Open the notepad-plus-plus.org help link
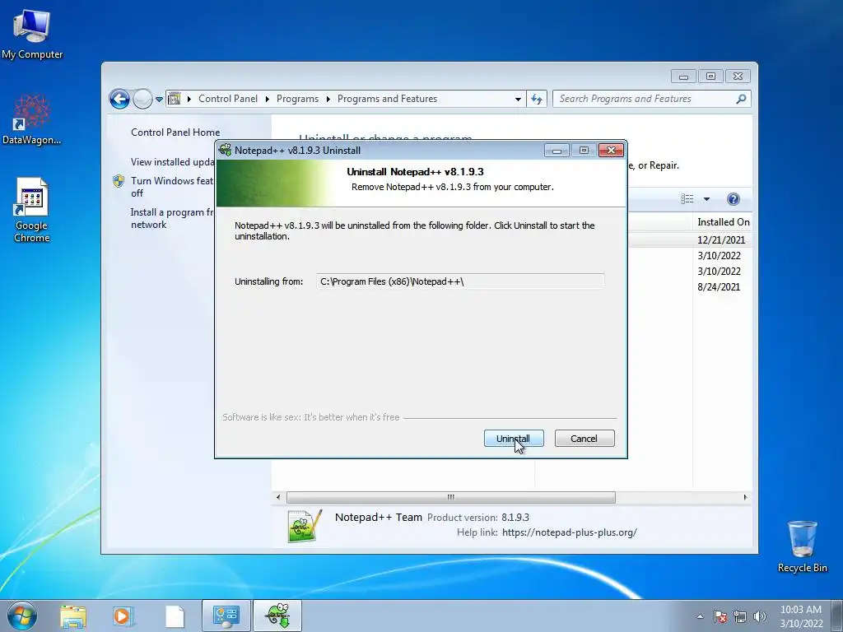 point(570,532)
